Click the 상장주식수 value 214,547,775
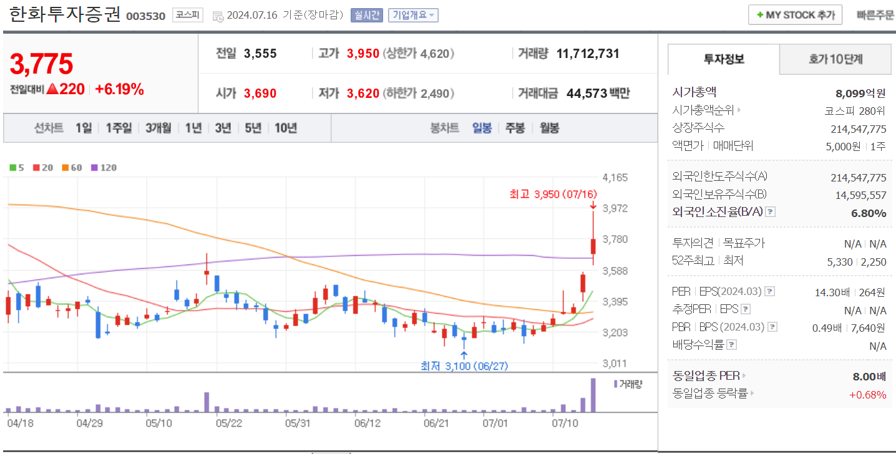 pyautogui.click(x=858, y=128)
